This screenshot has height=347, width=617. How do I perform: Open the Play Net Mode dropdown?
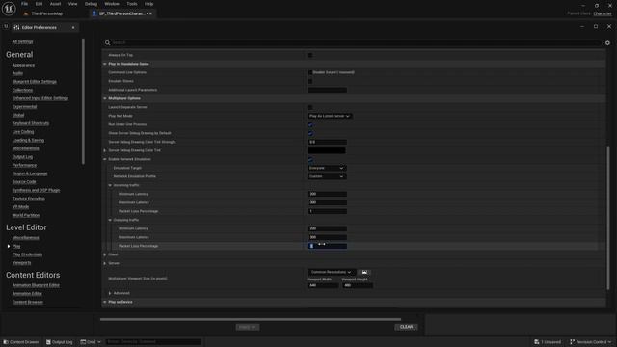(330, 116)
